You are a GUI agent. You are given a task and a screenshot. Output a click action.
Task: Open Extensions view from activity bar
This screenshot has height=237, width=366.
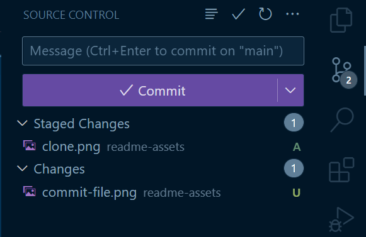pos(341,170)
